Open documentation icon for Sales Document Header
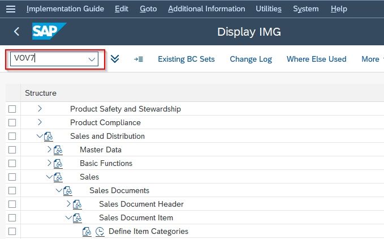384x239 pixels. [77, 204]
